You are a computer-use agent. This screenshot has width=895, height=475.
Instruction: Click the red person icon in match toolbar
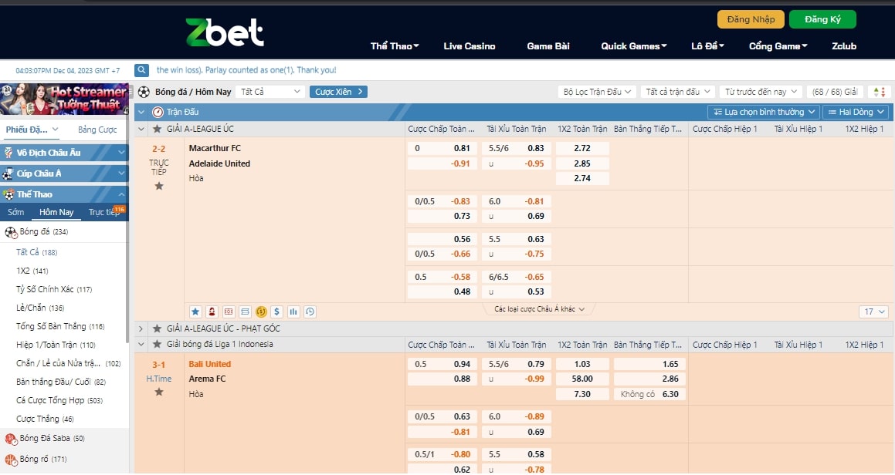(x=212, y=312)
